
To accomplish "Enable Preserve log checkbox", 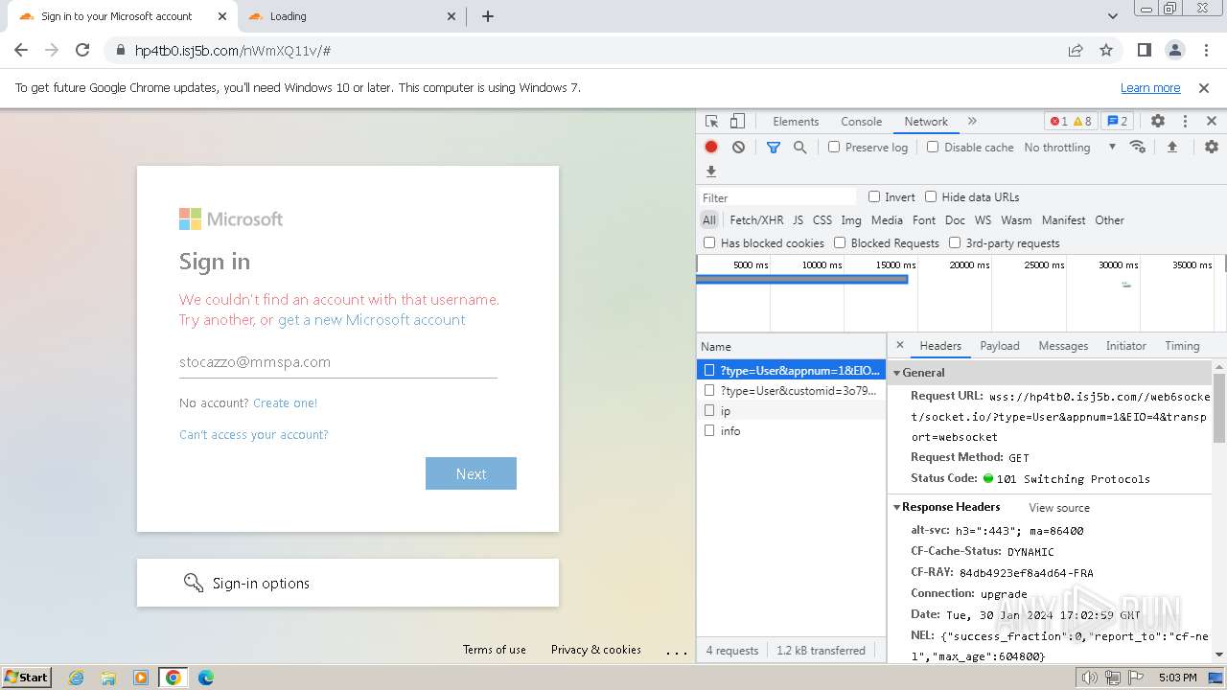I will [x=834, y=147].
